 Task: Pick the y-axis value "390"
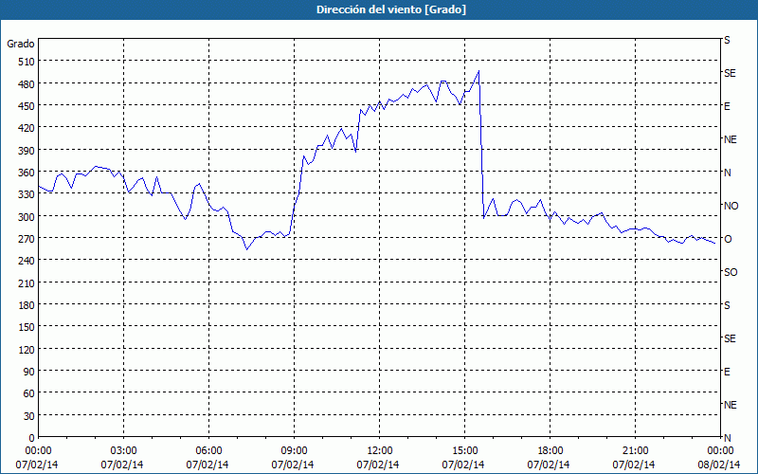[27, 151]
